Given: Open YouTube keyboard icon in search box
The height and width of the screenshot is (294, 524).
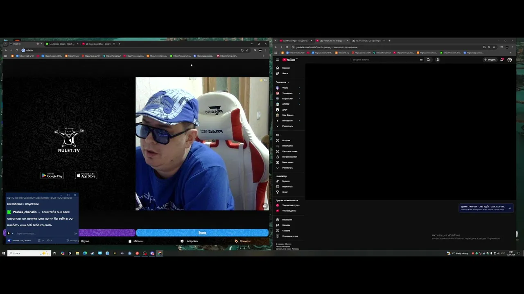Looking at the screenshot, I should [x=421, y=60].
